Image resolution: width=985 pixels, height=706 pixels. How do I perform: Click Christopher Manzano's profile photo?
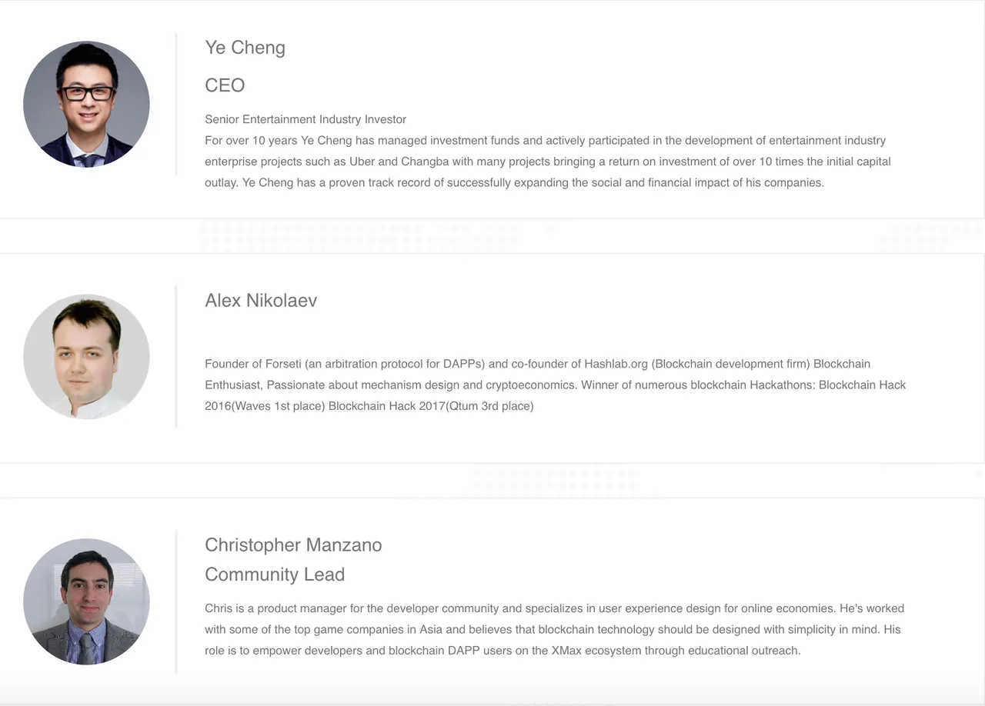click(86, 601)
